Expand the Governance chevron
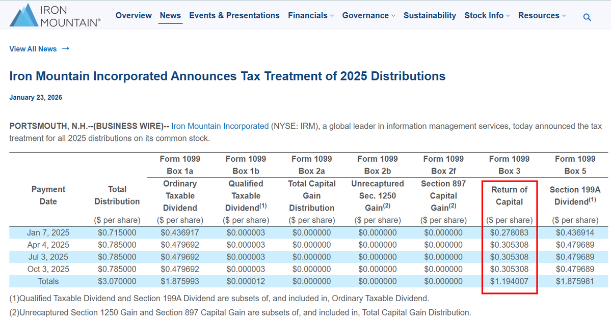Viewport: 611px width, 321px height. tap(393, 16)
